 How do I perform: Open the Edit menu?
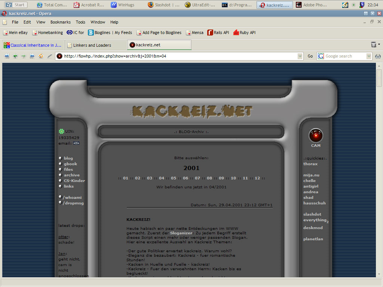(x=27, y=22)
